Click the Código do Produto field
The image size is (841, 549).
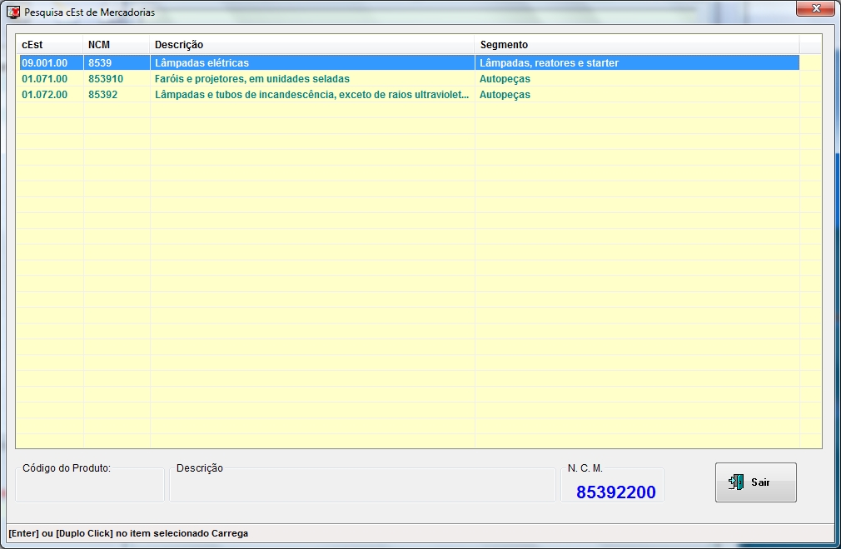point(90,487)
